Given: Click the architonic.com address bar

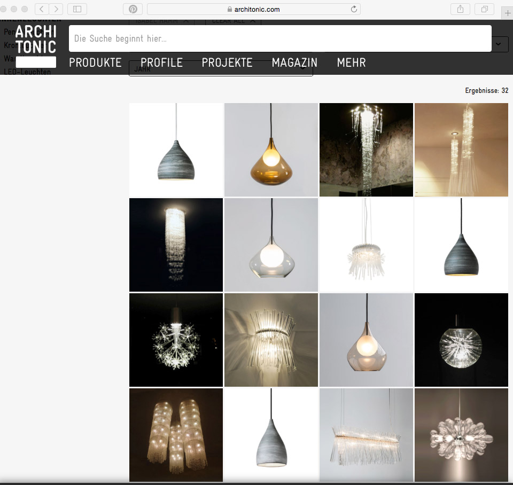Looking at the screenshot, I should 254,9.
